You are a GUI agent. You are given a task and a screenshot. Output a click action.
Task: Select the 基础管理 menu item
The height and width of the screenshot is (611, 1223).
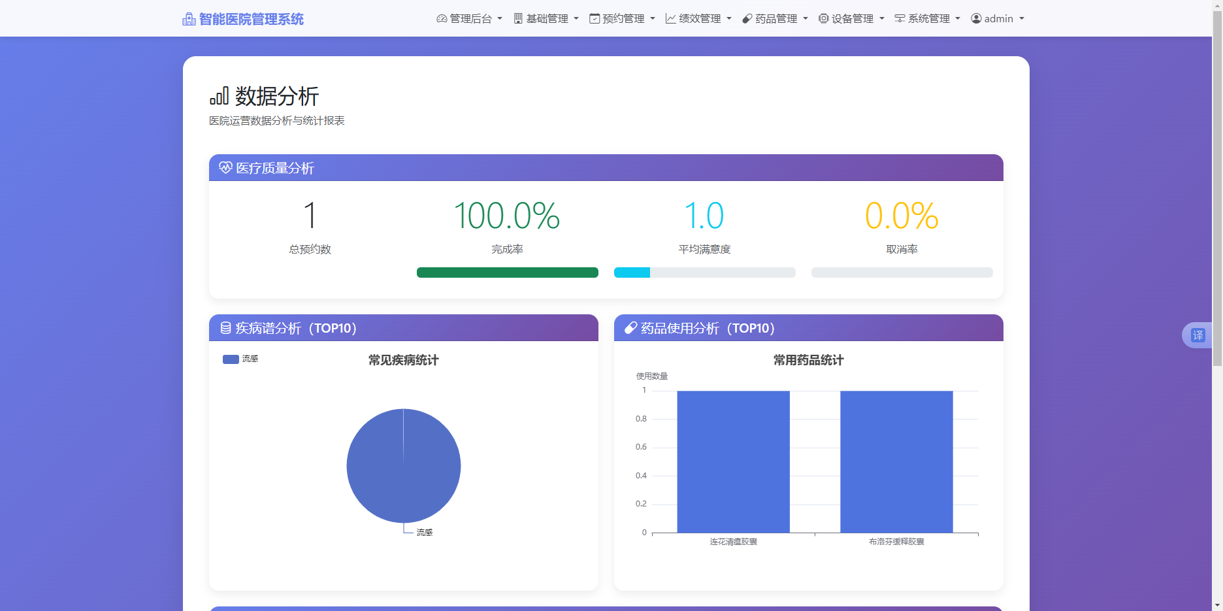tap(546, 18)
